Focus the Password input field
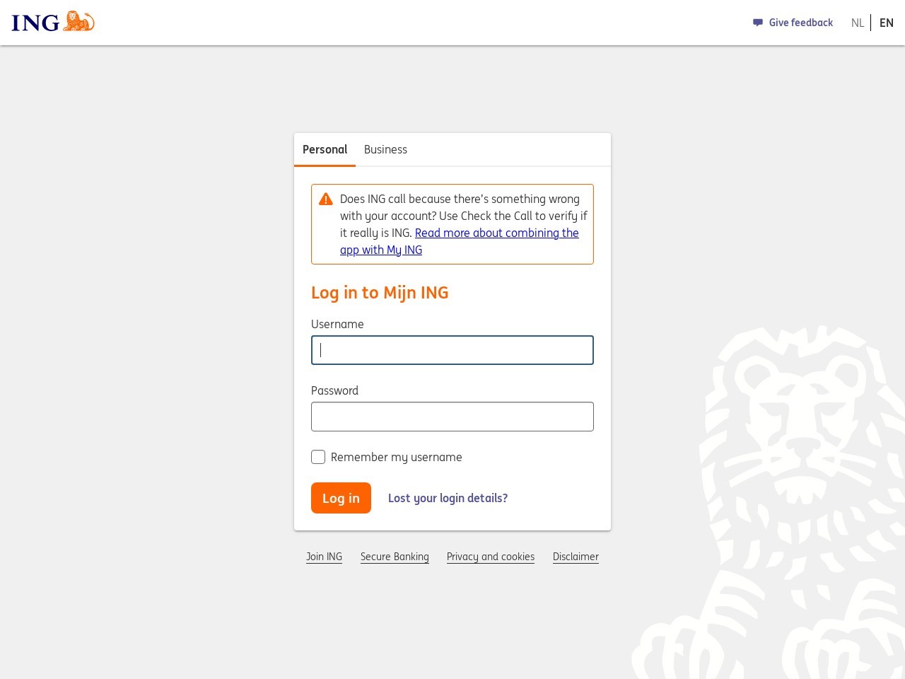The height and width of the screenshot is (679, 905). pos(452,417)
